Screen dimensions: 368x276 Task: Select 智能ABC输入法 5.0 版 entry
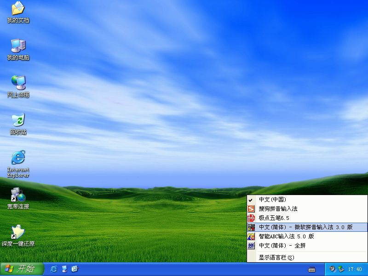(307, 236)
